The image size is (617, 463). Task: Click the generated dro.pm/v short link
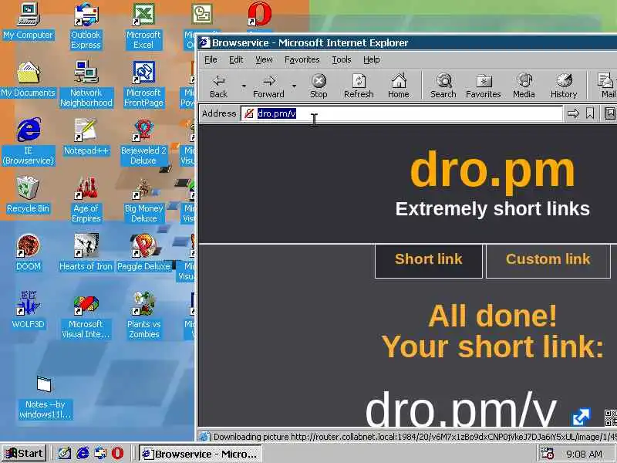pyautogui.click(x=460, y=410)
